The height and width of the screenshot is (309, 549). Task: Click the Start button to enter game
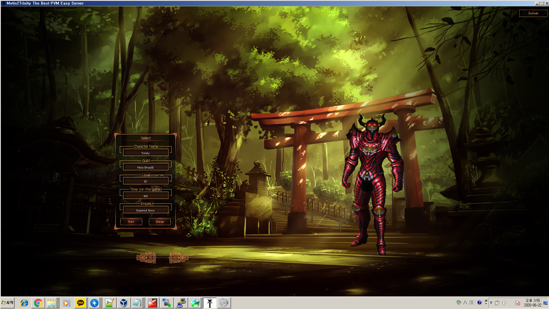131,221
